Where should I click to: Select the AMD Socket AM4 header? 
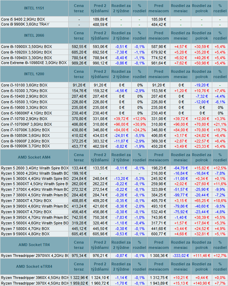point(34,157)
